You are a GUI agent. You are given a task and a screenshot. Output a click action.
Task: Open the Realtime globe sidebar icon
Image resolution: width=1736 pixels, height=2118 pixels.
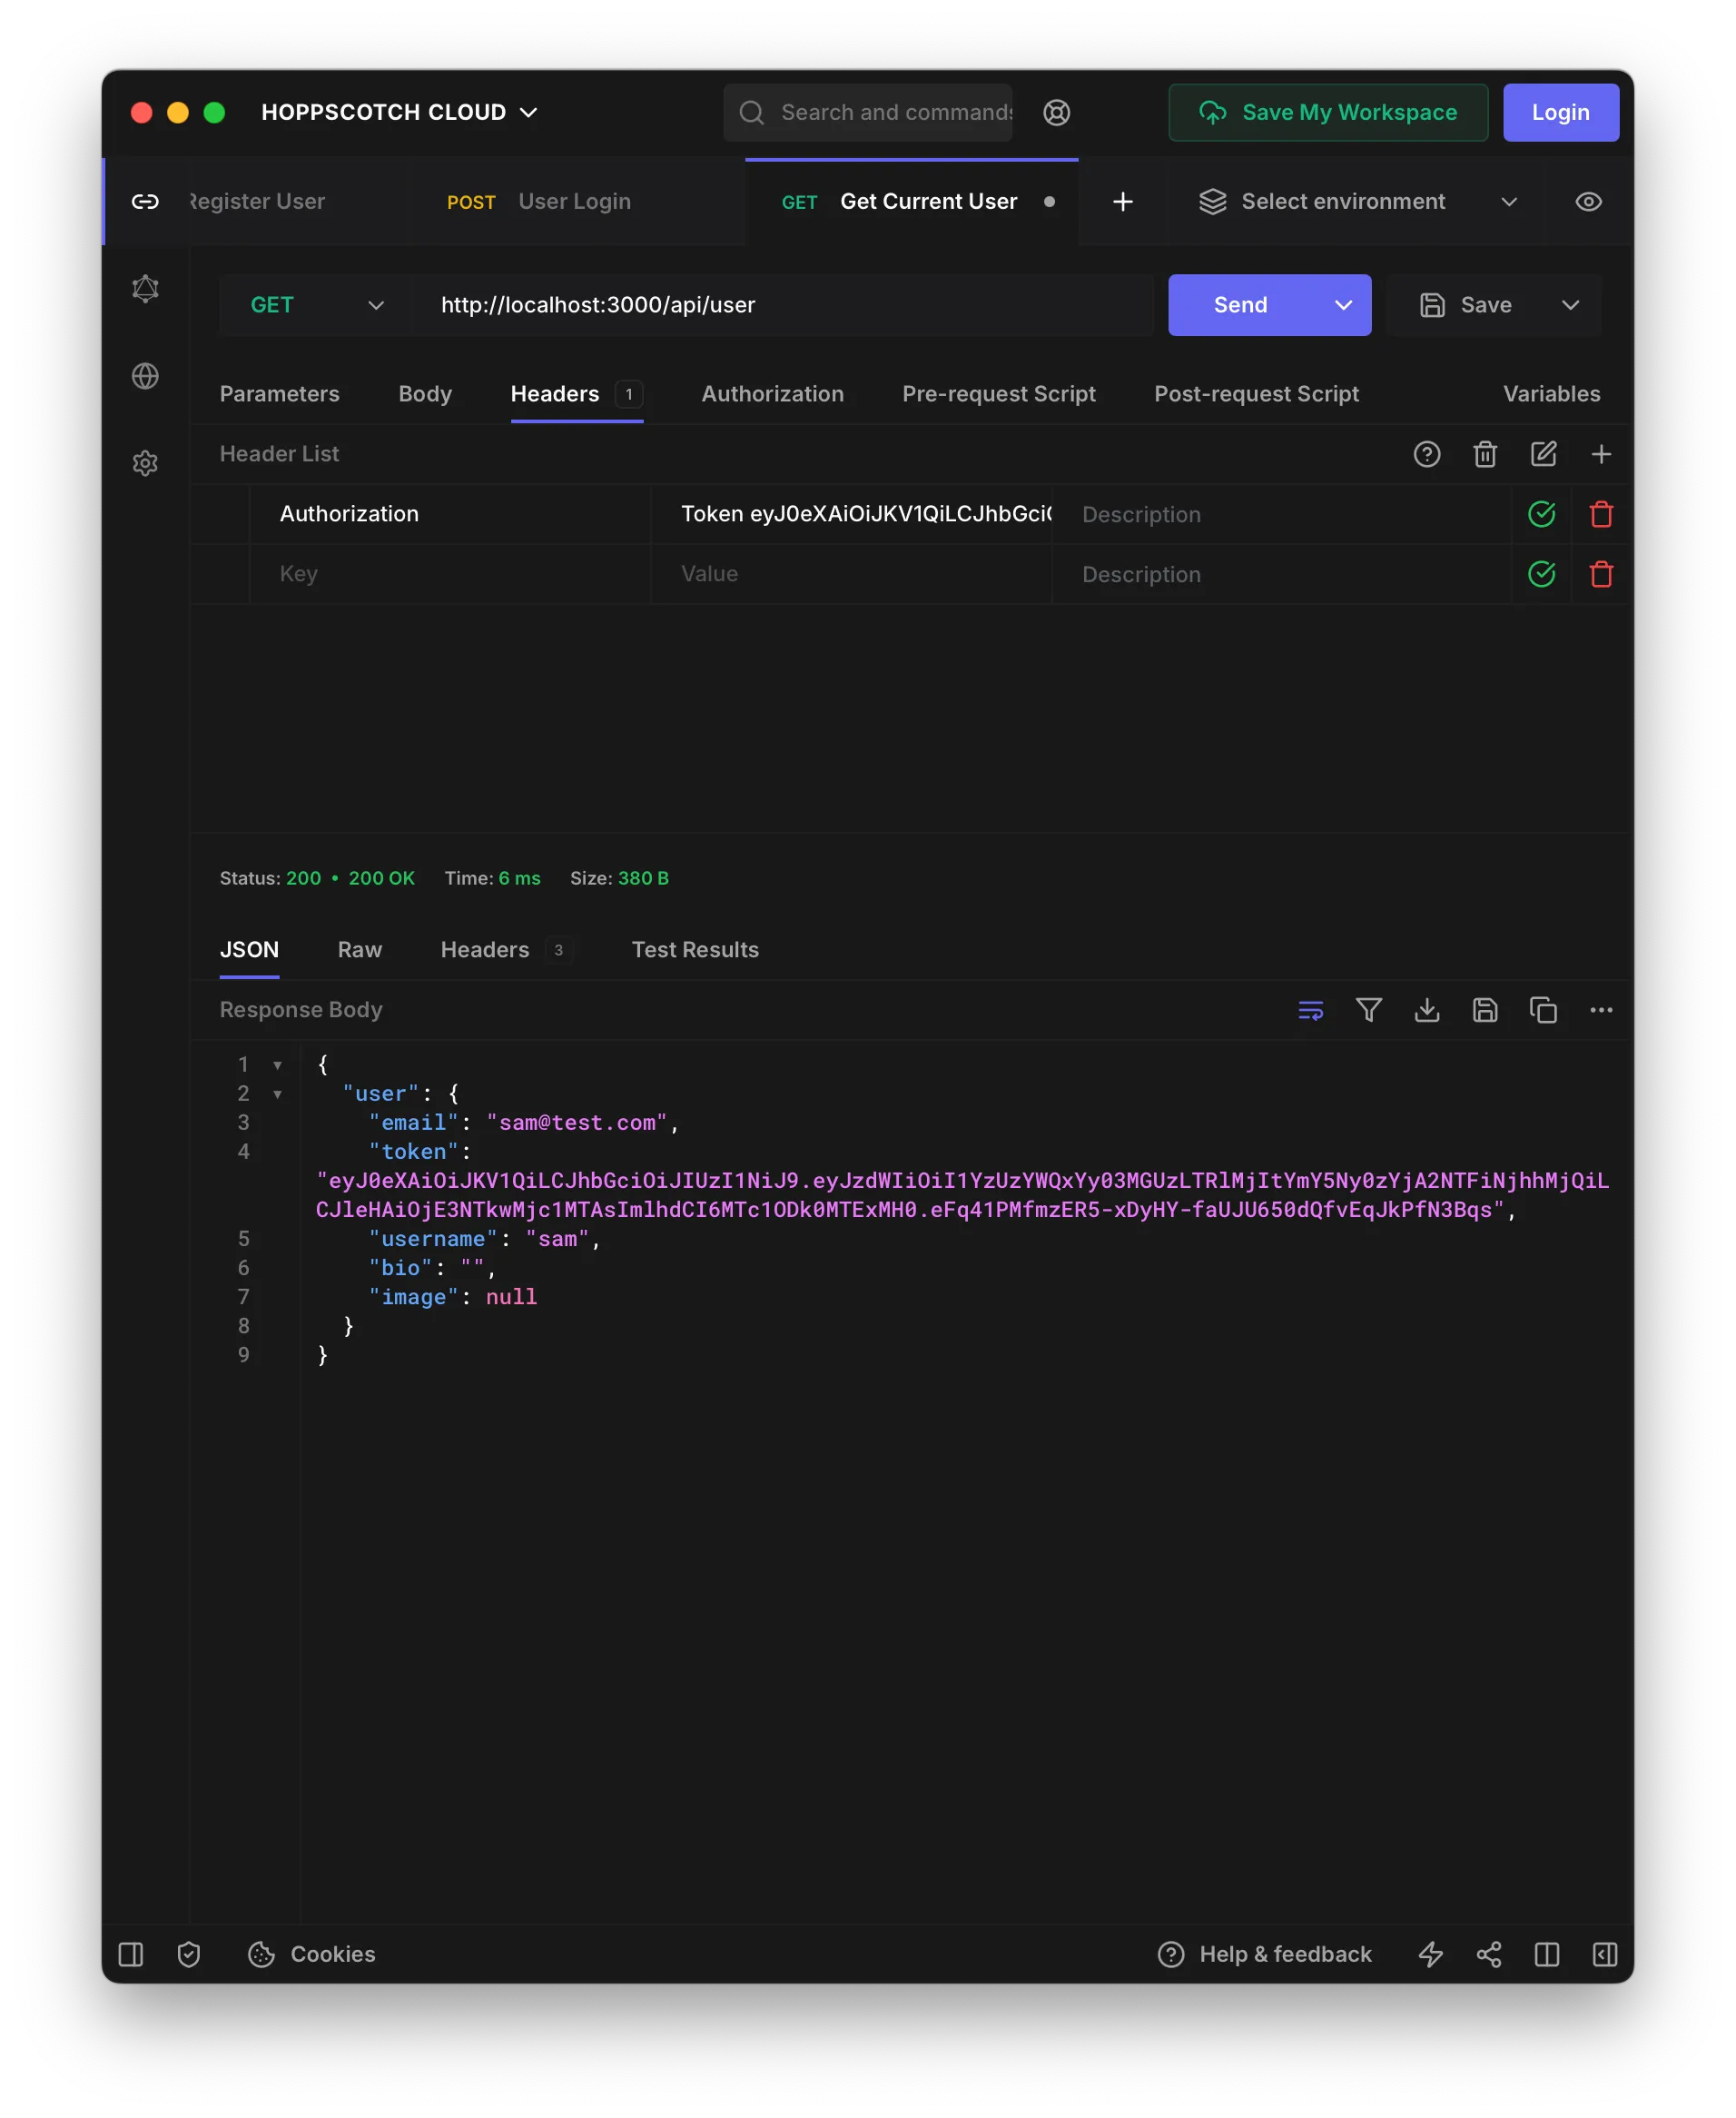tap(145, 376)
